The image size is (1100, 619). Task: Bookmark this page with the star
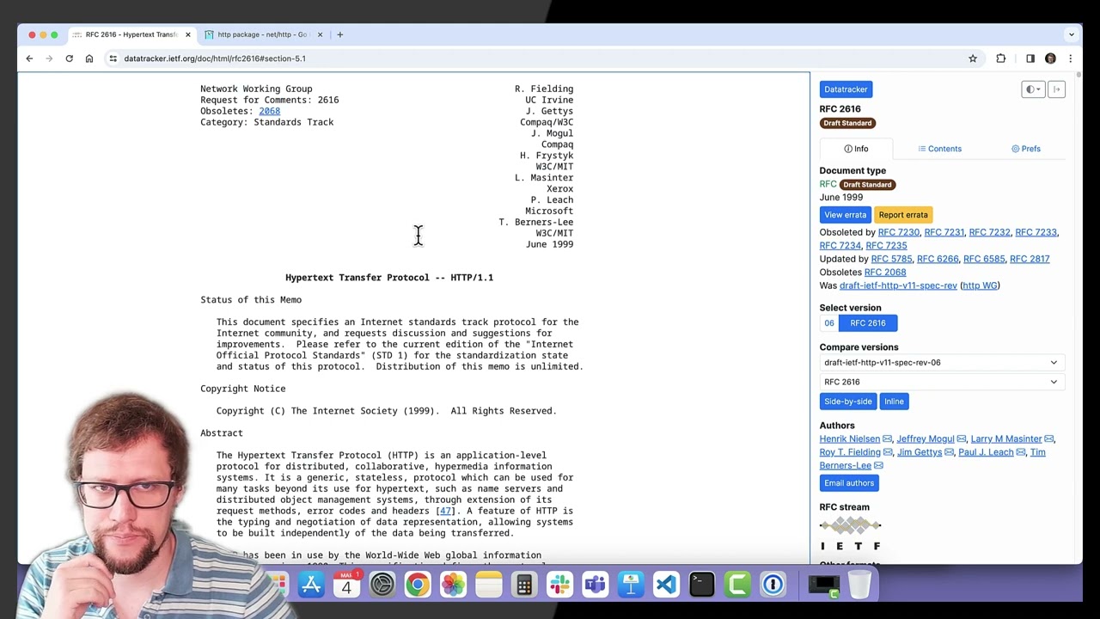pyautogui.click(x=973, y=58)
